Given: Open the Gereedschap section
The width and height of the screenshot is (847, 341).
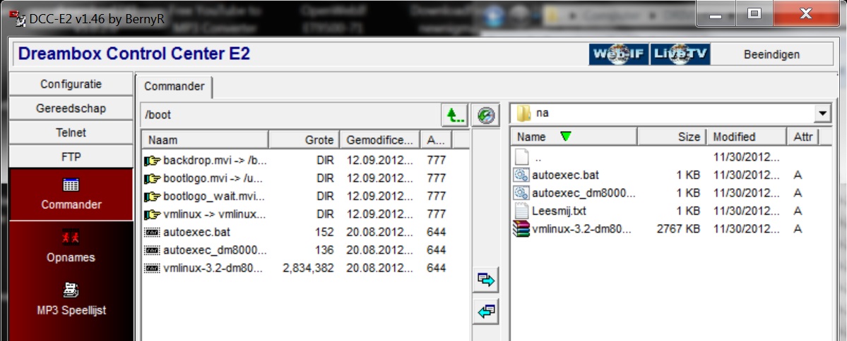Looking at the screenshot, I should coord(71,108).
